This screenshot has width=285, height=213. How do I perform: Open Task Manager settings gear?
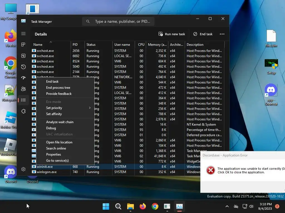pos(23,169)
